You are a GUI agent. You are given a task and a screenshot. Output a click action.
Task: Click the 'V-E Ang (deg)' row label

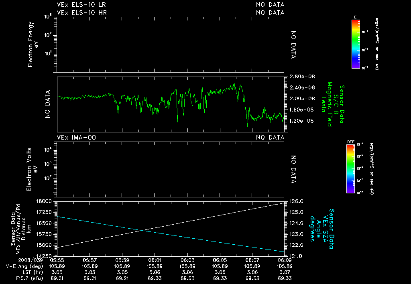[x=24, y=266]
